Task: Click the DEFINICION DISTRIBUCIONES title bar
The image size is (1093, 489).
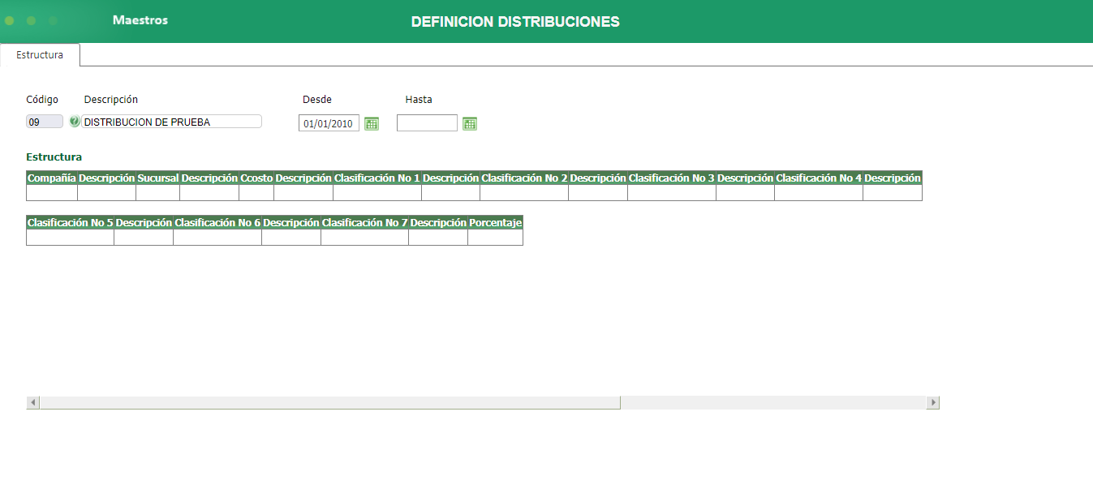Action: tap(514, 21)
